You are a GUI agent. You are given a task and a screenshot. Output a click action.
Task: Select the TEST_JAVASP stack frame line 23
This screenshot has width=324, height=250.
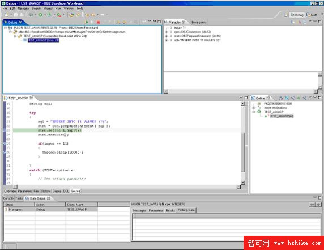pos(44,40)
